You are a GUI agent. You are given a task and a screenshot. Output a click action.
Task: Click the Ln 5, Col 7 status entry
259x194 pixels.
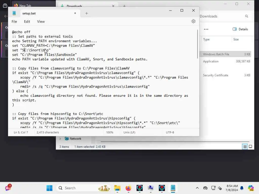coord(21,132)
